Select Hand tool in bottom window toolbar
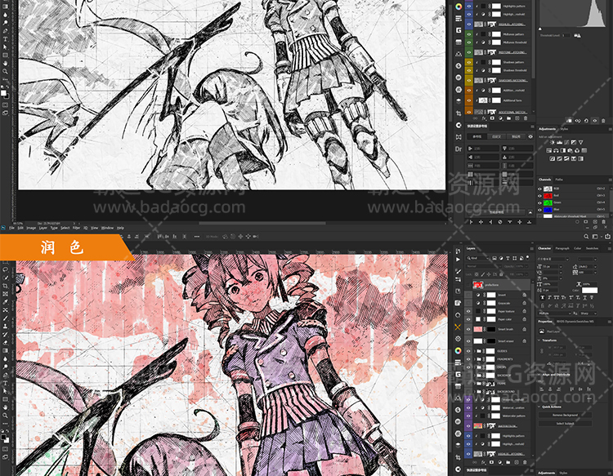The width and height of the screenshot is (613, 476). point(5,407)
